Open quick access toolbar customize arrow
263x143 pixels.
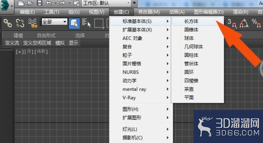(x=134, y=3)
